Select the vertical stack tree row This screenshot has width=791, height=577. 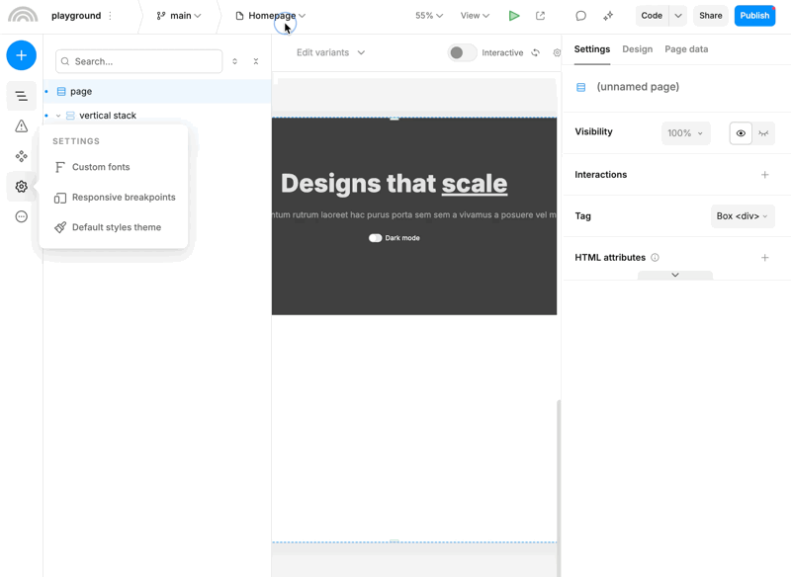(157, 116)
